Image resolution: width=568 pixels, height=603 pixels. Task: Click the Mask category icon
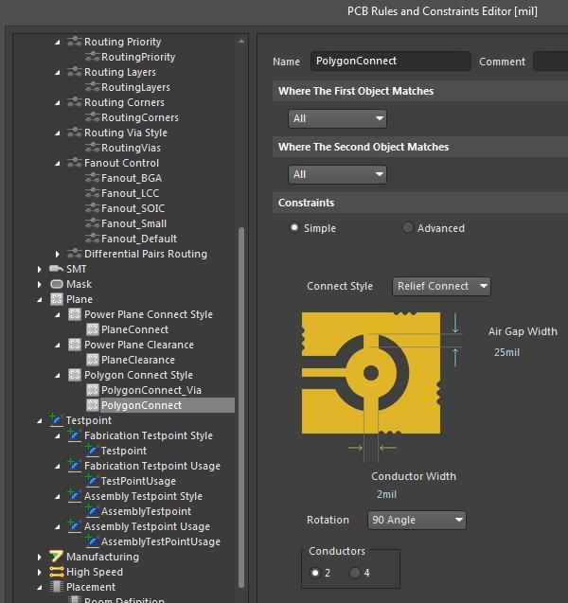(57, 284)
